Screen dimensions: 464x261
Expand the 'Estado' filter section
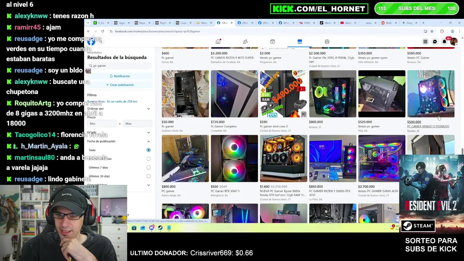[x=148, y=132]
